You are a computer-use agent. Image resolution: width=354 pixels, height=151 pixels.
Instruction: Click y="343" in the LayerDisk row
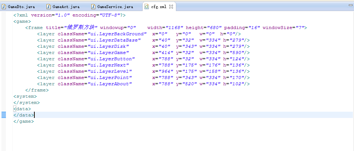(x=187, y=46)
